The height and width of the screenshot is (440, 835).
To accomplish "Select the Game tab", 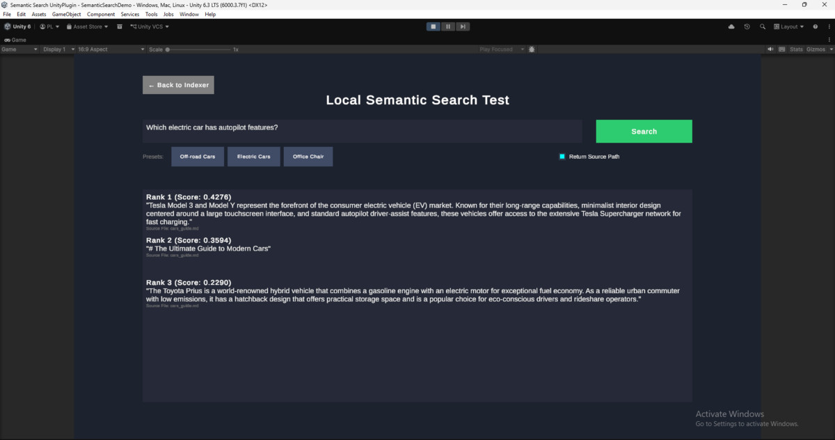I will (15, 40).
